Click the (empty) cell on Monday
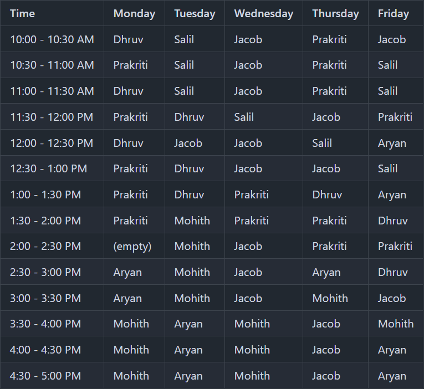424x389 pixels. point(132,247)
